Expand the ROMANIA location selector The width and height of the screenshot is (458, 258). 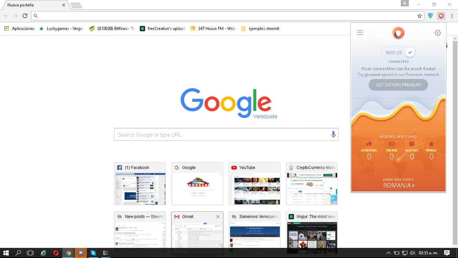pos(399,185)
